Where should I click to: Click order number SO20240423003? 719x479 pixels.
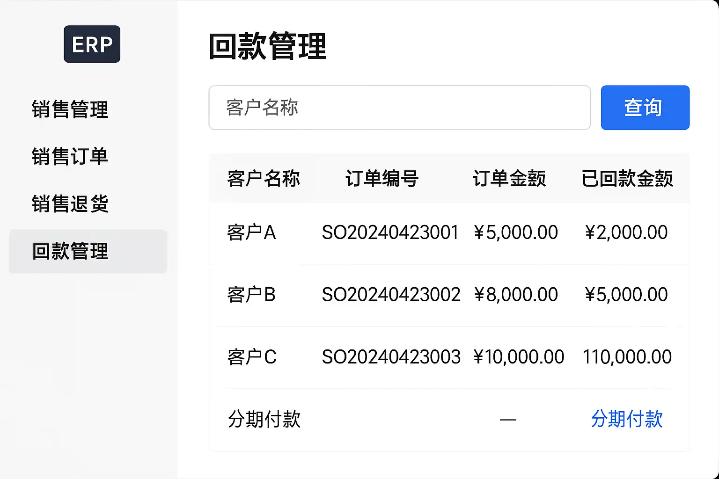tap(391, 357)
